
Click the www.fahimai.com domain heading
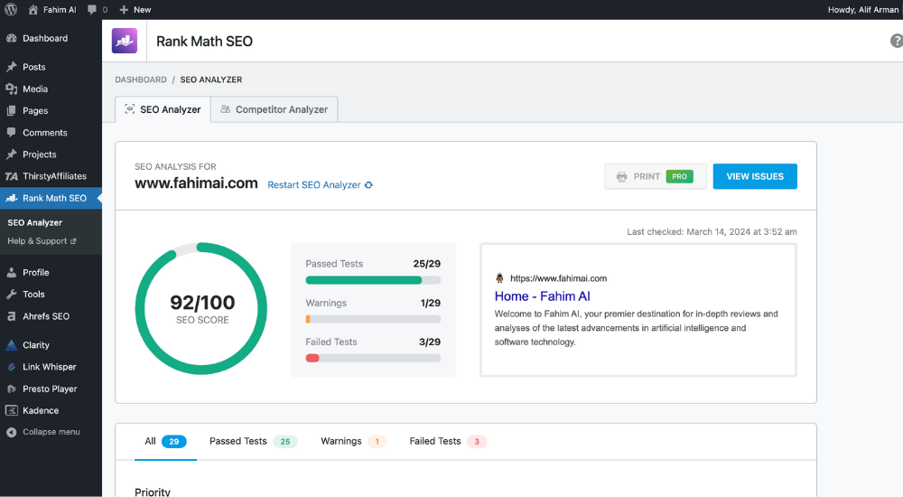[x=196, y=183]
